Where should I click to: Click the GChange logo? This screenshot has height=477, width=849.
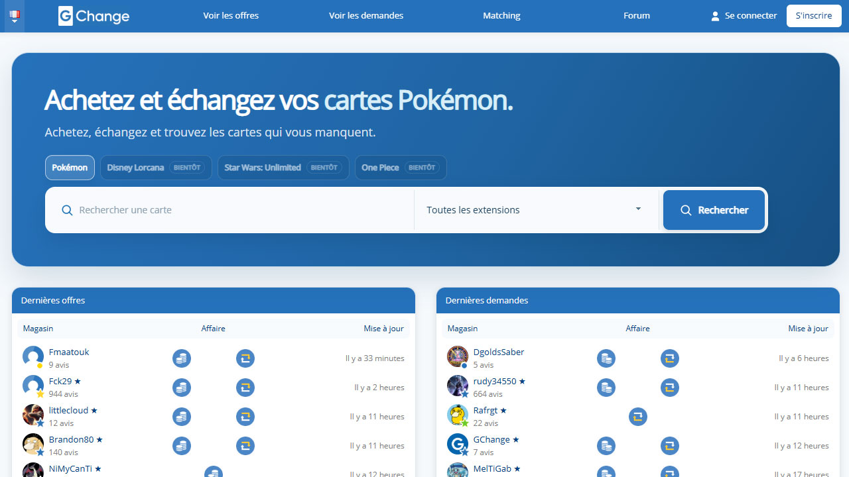pos(94,16)
